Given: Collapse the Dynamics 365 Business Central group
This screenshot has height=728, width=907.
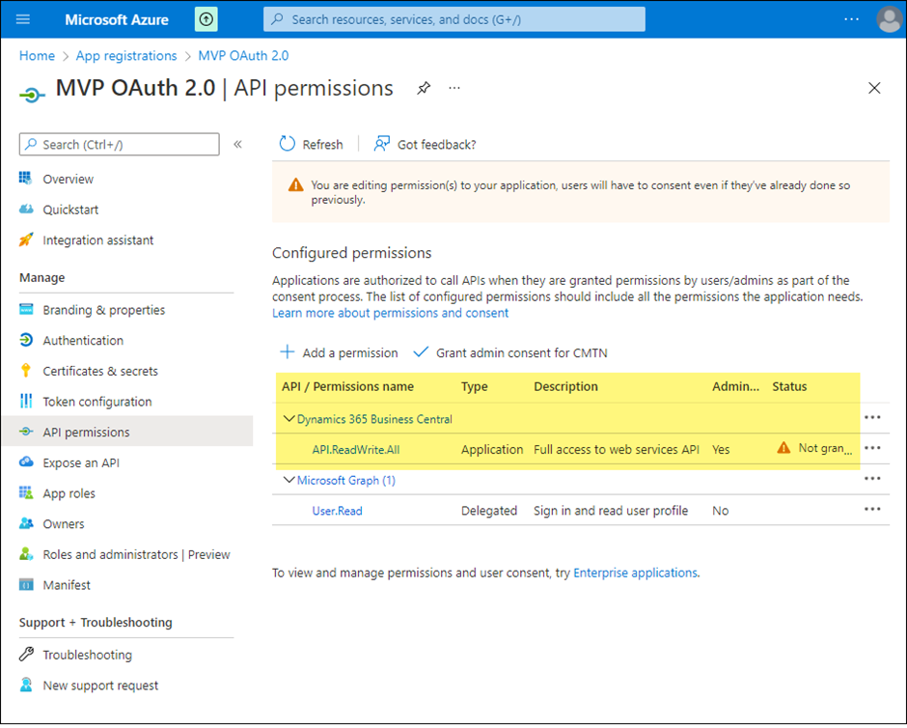Looking at the screenshot, I should (289, 418).
